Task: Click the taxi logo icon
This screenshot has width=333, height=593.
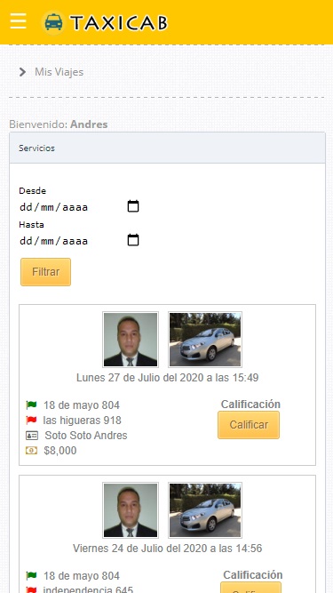Action: 53,23
